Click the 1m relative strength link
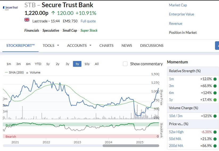Screen dimensions: 219x151 pos(171,79)
